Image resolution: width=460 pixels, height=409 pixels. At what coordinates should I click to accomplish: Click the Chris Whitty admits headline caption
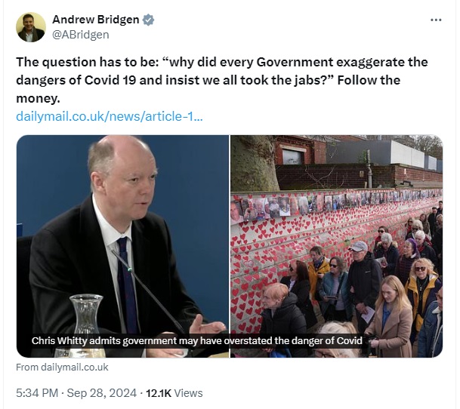(x=197, y=340)
